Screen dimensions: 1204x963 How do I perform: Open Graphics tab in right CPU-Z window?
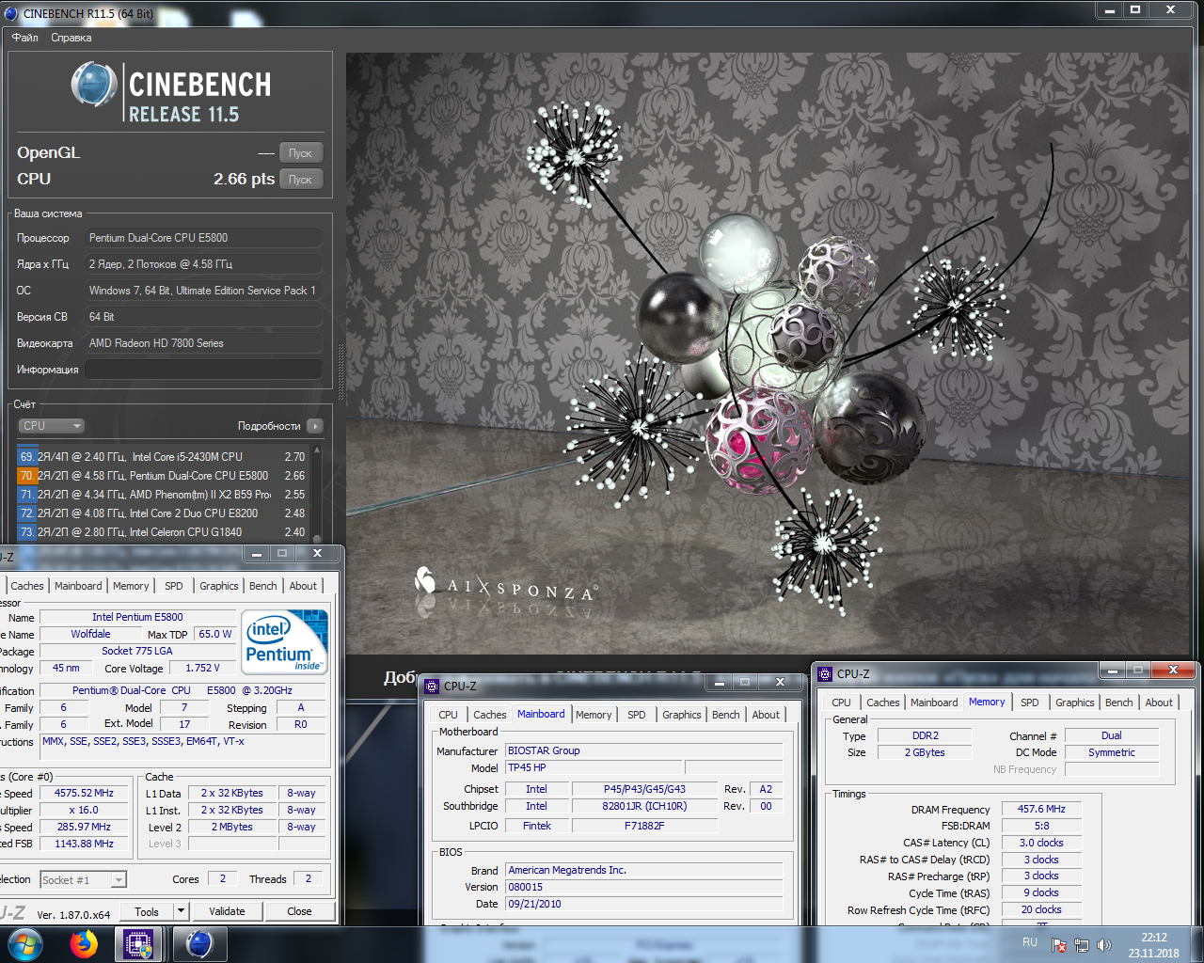point(1075,703)
